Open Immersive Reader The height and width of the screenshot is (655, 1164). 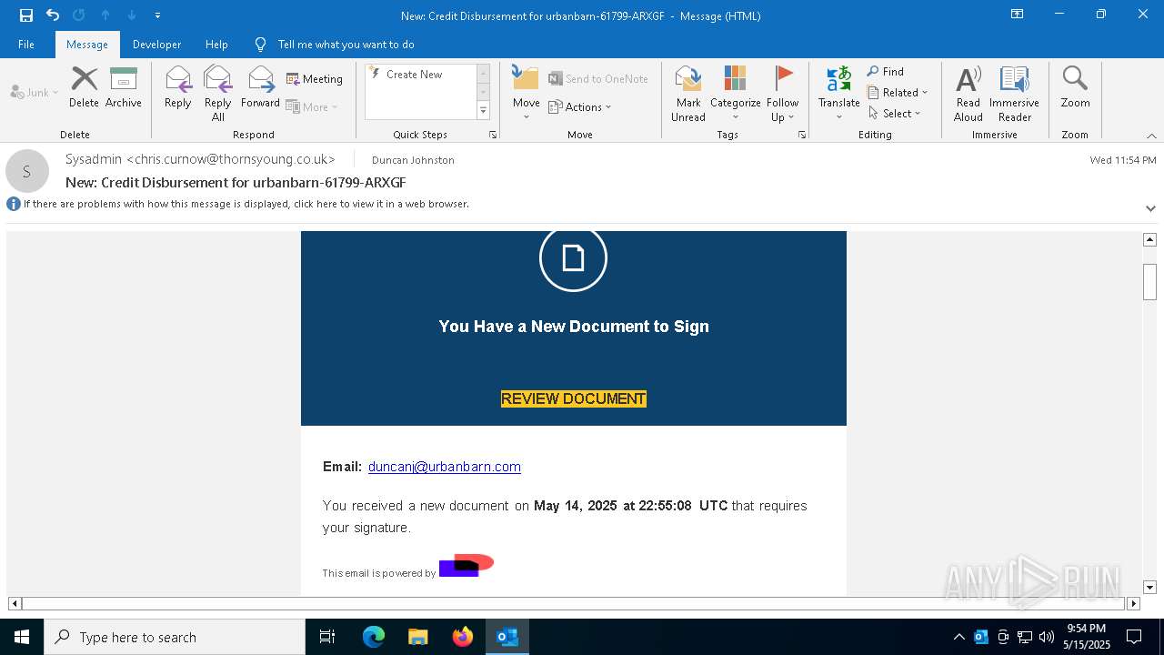click(1014, 94)
